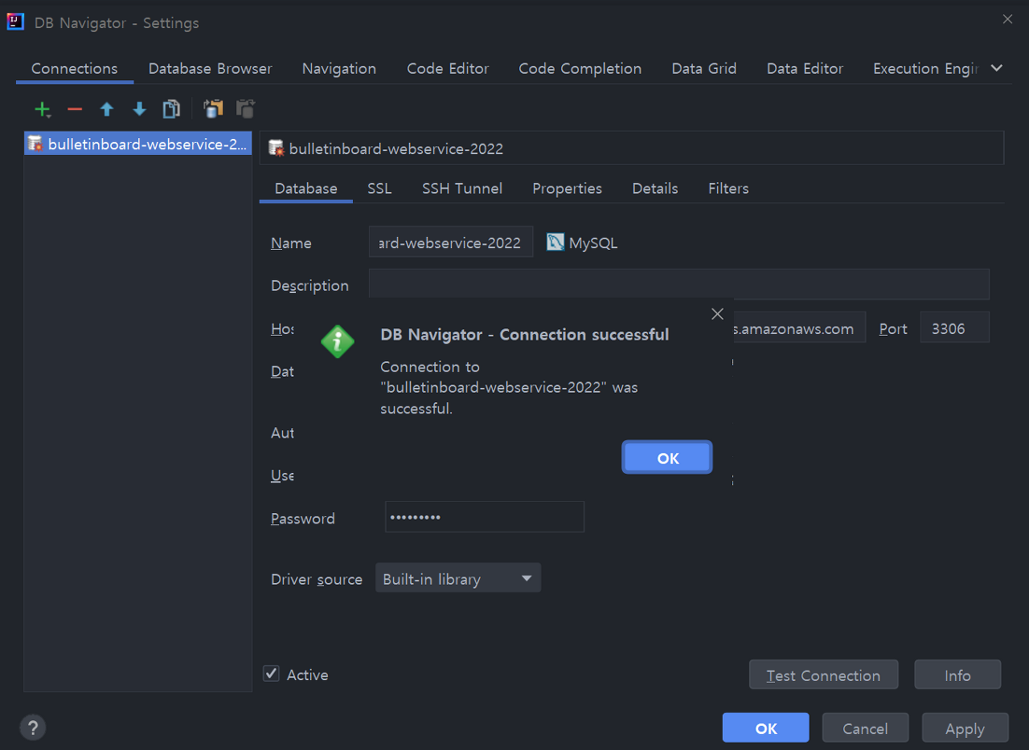Click the settings OK button at bottom
This screenshot has height=750, width=1029.
point(765,728)
